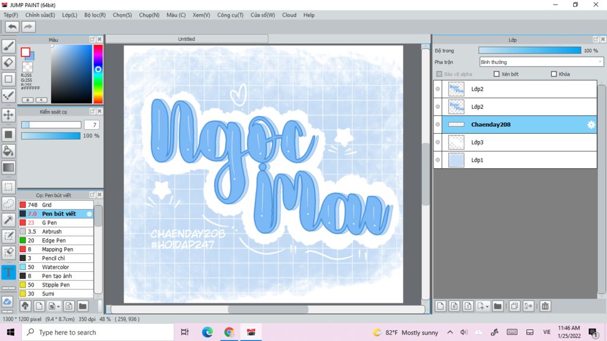Select the Brush tool in the toolbar

tap(8, 46)
